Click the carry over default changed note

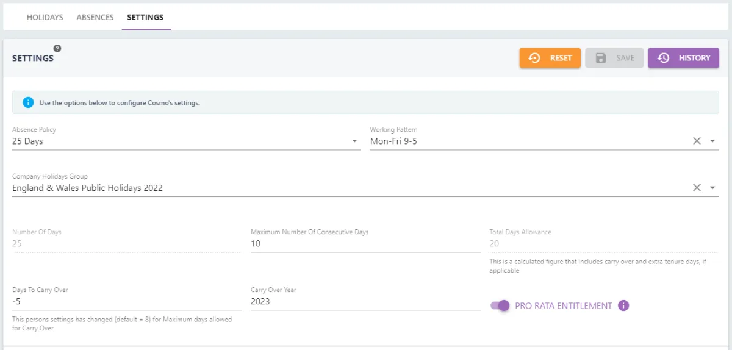point(122,324)
